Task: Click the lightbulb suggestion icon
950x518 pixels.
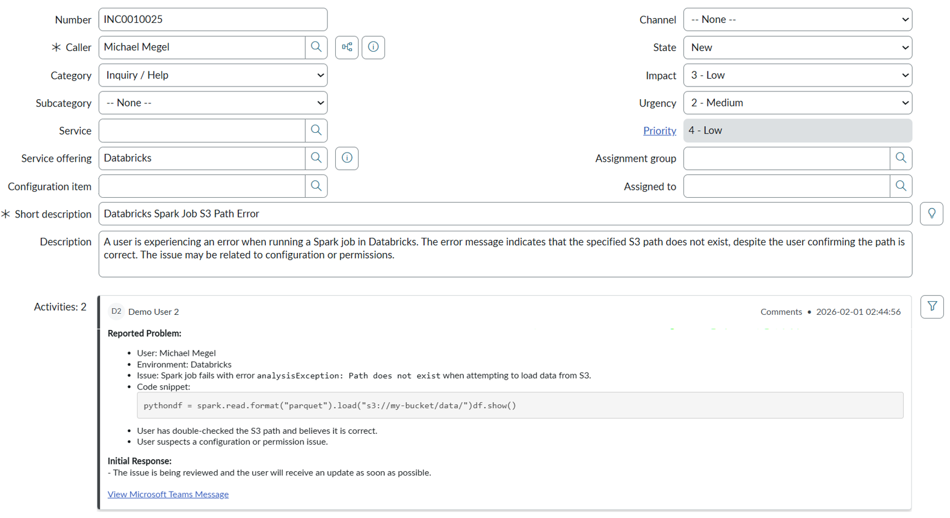Action: [932, 214]
